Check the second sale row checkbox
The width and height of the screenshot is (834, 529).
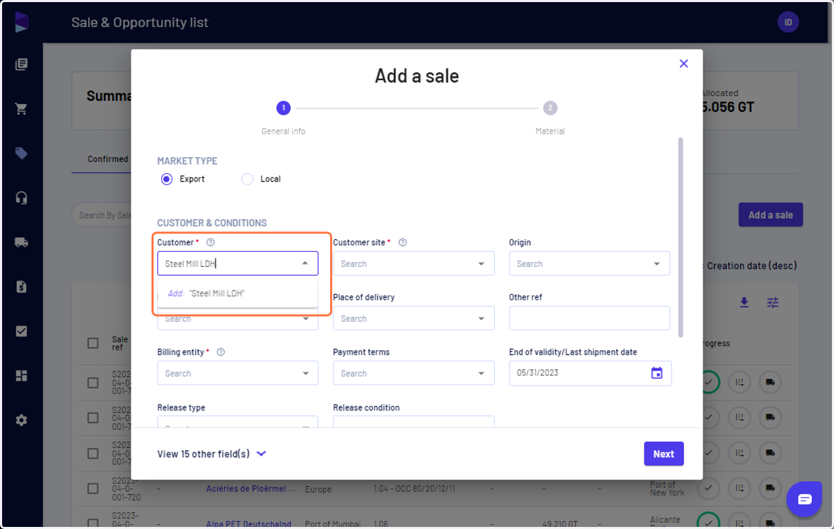click(x=93, y=418)
